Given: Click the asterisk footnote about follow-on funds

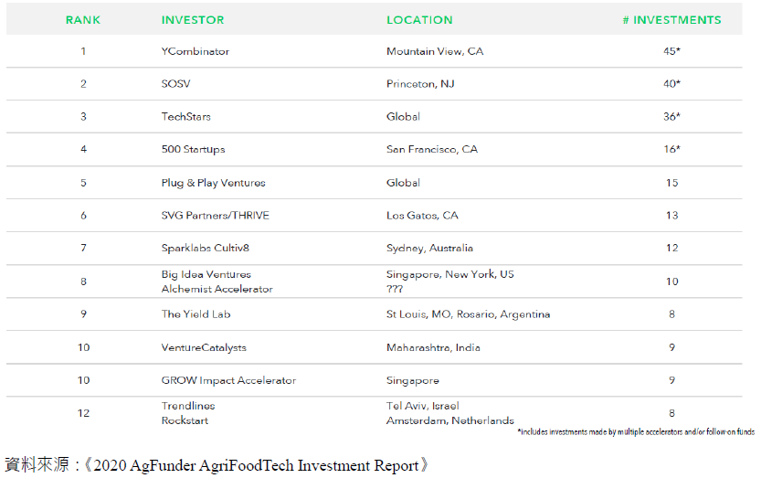Looking at the screenshot, I should [636, 432].
